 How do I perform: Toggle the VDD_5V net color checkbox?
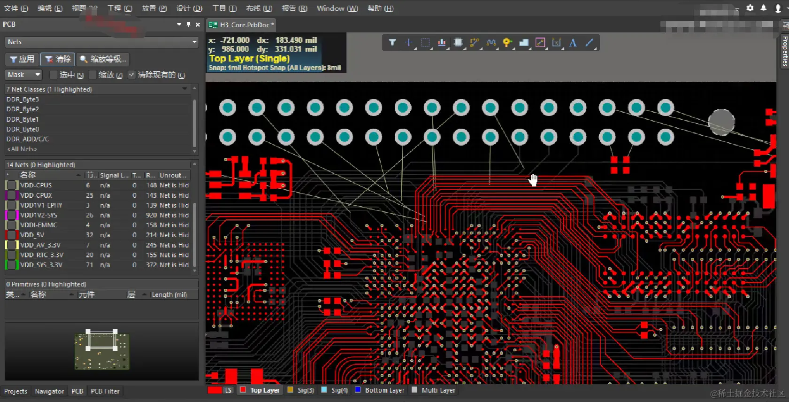click(x=12, y=235)
